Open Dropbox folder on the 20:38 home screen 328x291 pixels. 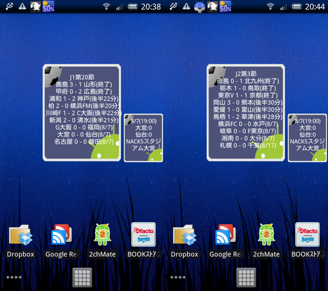click(20, 241)
